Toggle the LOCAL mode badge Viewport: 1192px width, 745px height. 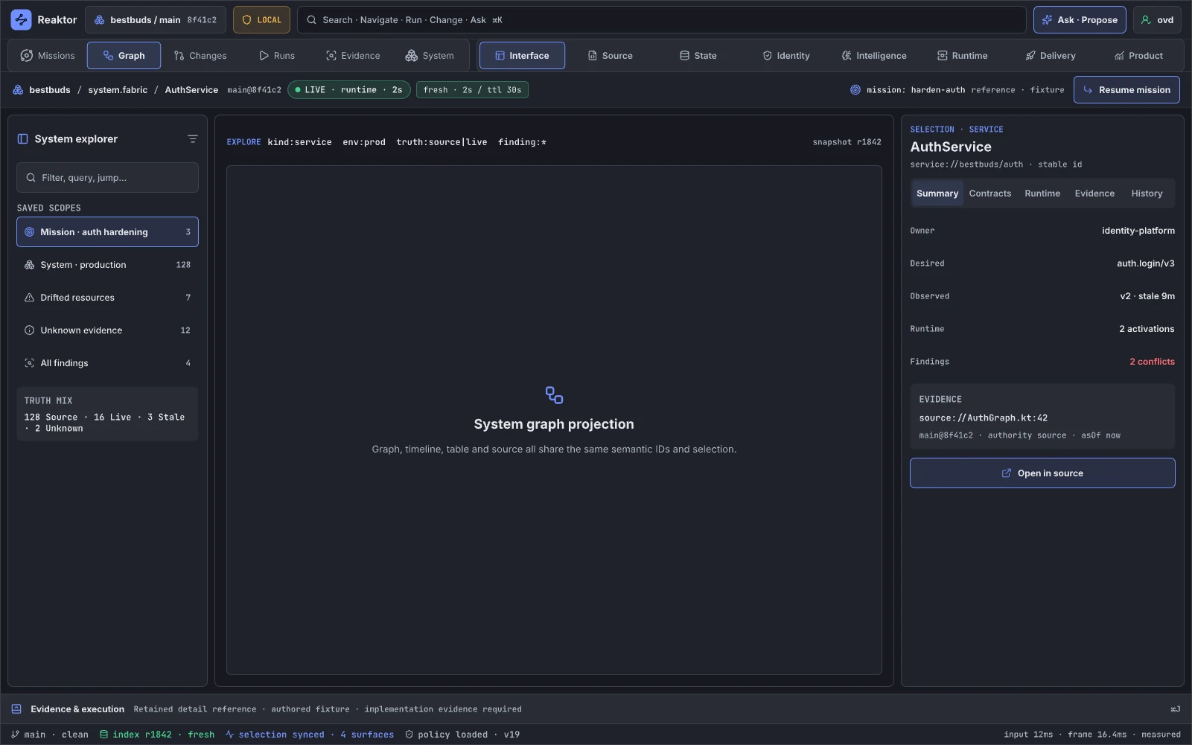[x=261, y=20]
